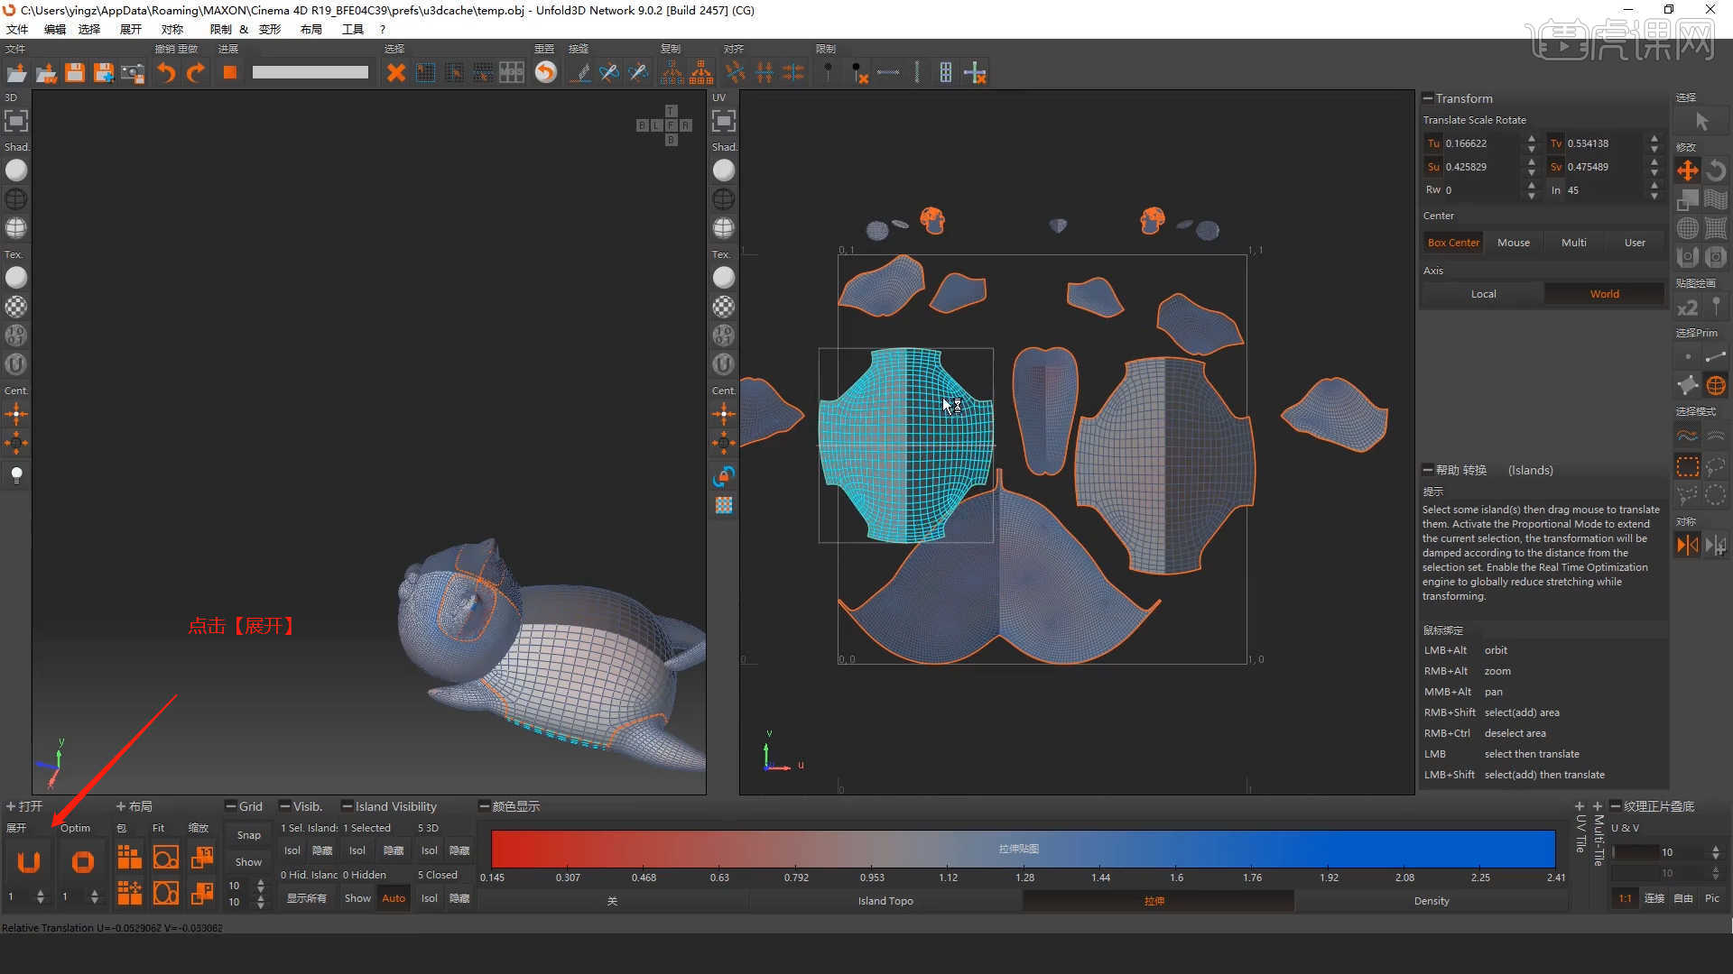Select Local axis option
Image resolution: width=1733 pixels, height=974 pixels.
coord(1483,294)
